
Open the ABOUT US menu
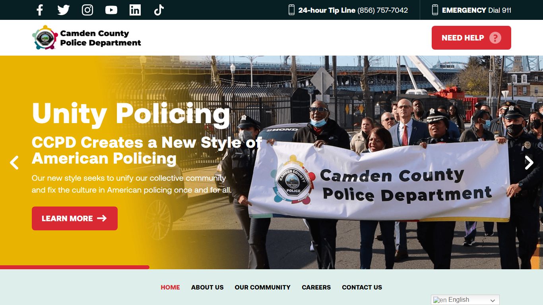pos(208,287)
